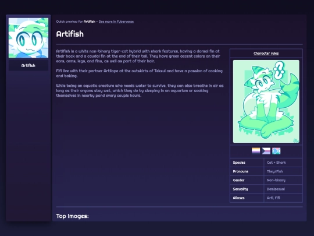View the full-body Artifish character artwork
This screenshot has width=314, height=236.
266,101
